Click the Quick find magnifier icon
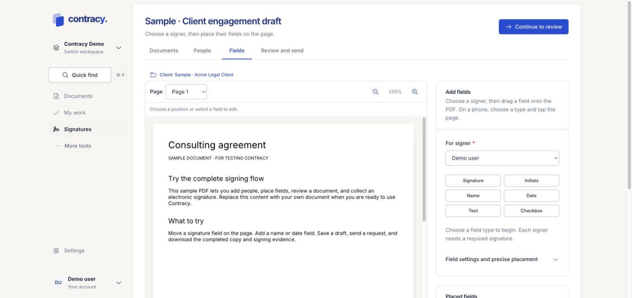Viewport: 632px width, 298px height. click(65, 75)
